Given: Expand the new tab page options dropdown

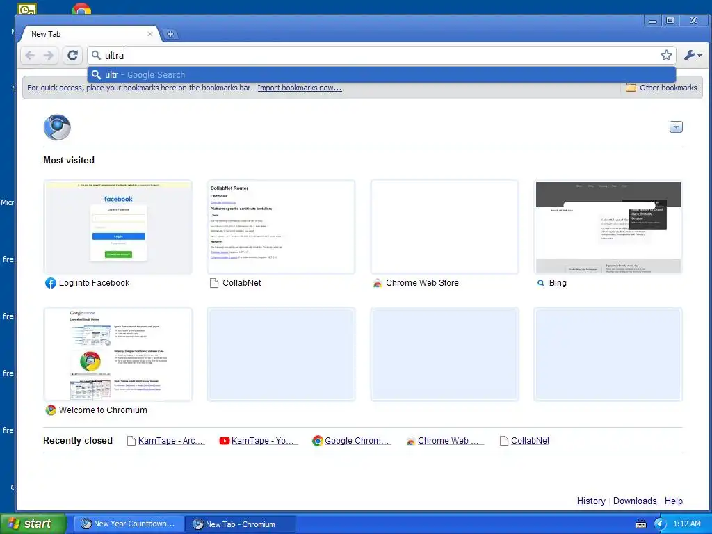Looking at the screenshot, I should pyautogui.click(x=676, y=127).
